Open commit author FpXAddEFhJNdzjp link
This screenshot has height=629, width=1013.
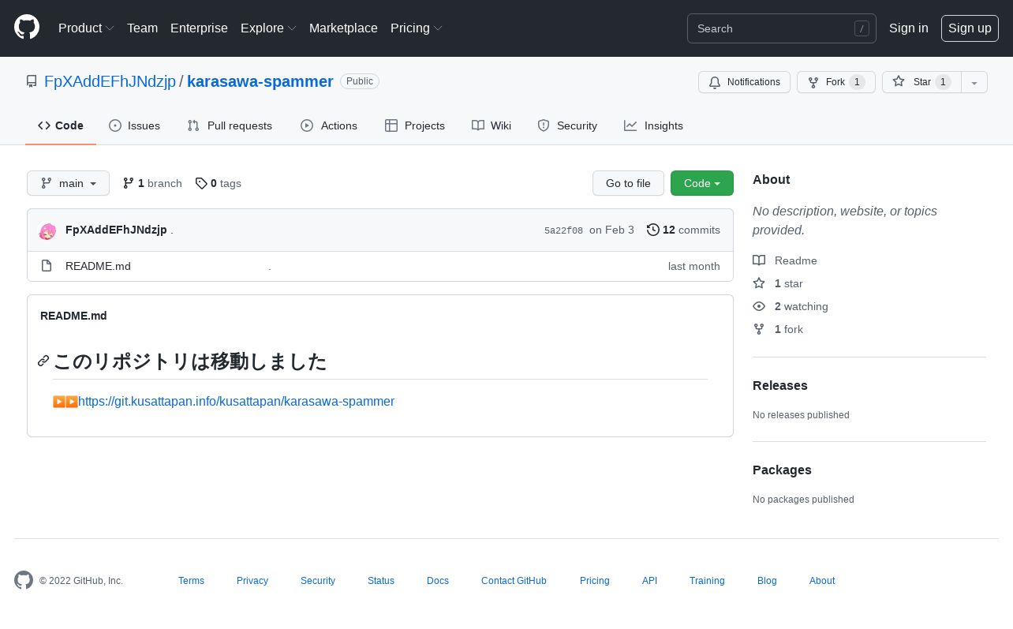tap(116, 230)
